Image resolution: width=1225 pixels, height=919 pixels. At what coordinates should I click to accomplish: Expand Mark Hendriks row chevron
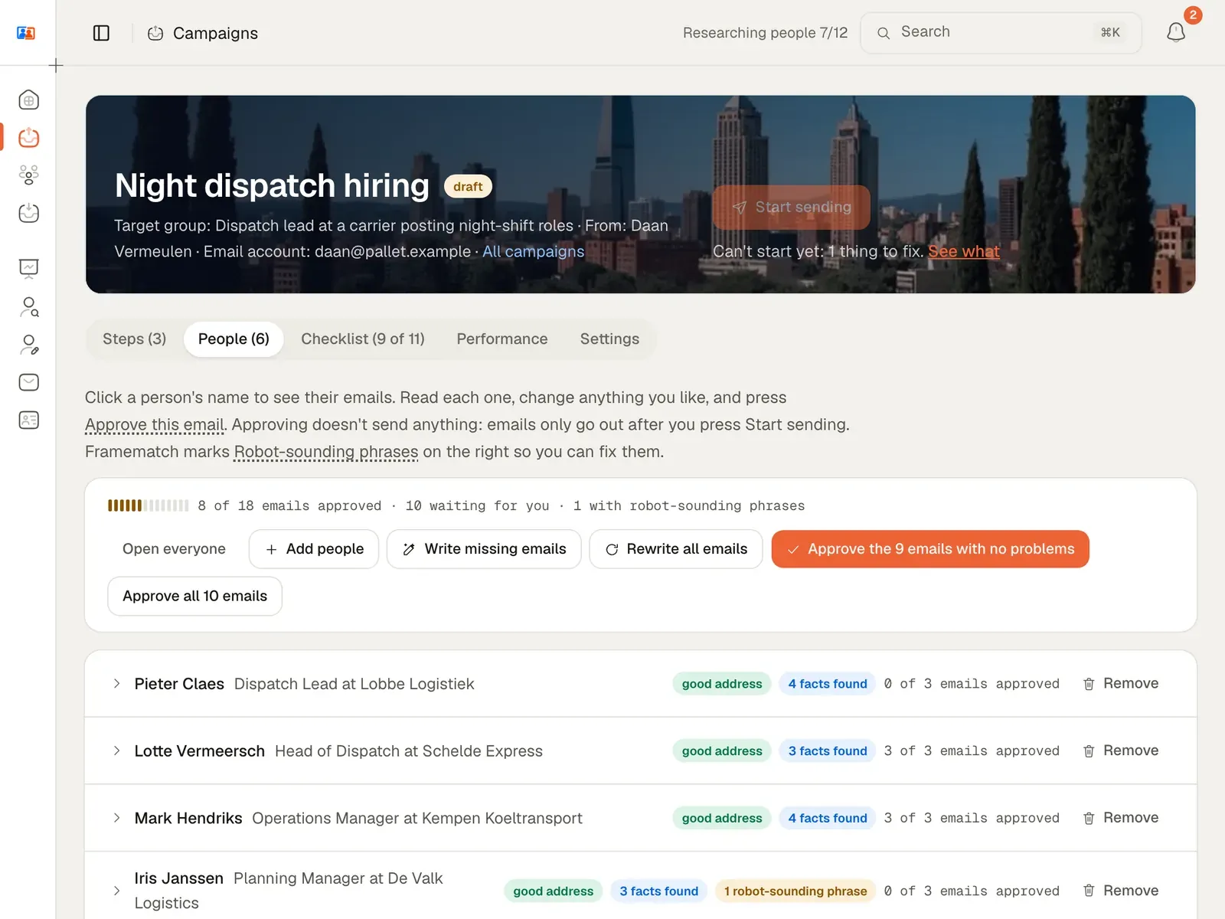click(x=116, y=818)
